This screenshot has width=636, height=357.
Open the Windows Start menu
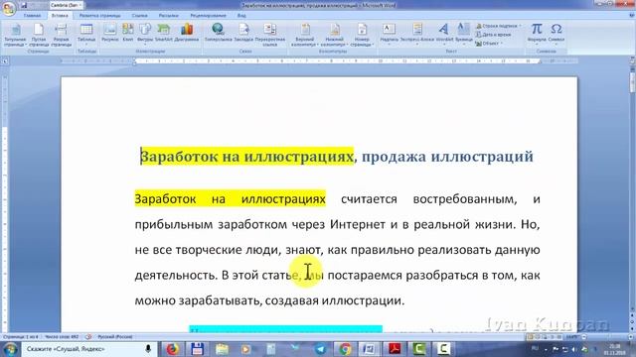pyautogui.click(x=10, y=349)
